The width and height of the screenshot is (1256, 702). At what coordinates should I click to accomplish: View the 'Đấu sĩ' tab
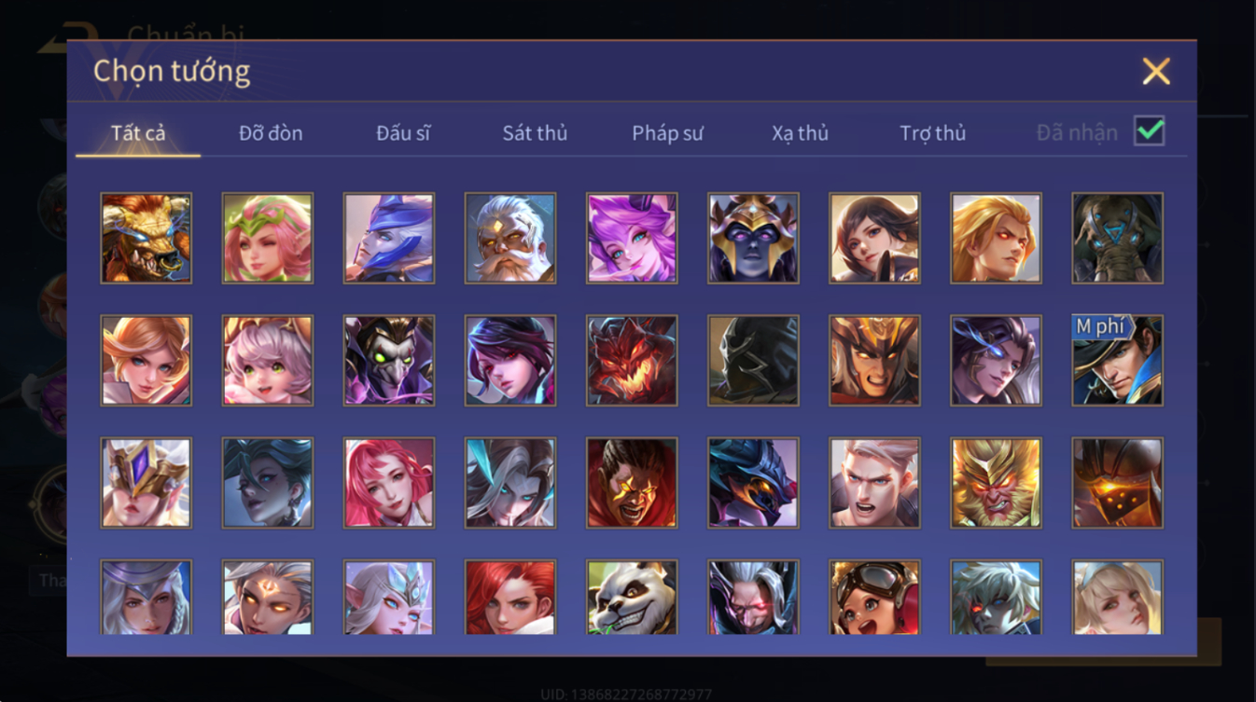tap(403, 133)
